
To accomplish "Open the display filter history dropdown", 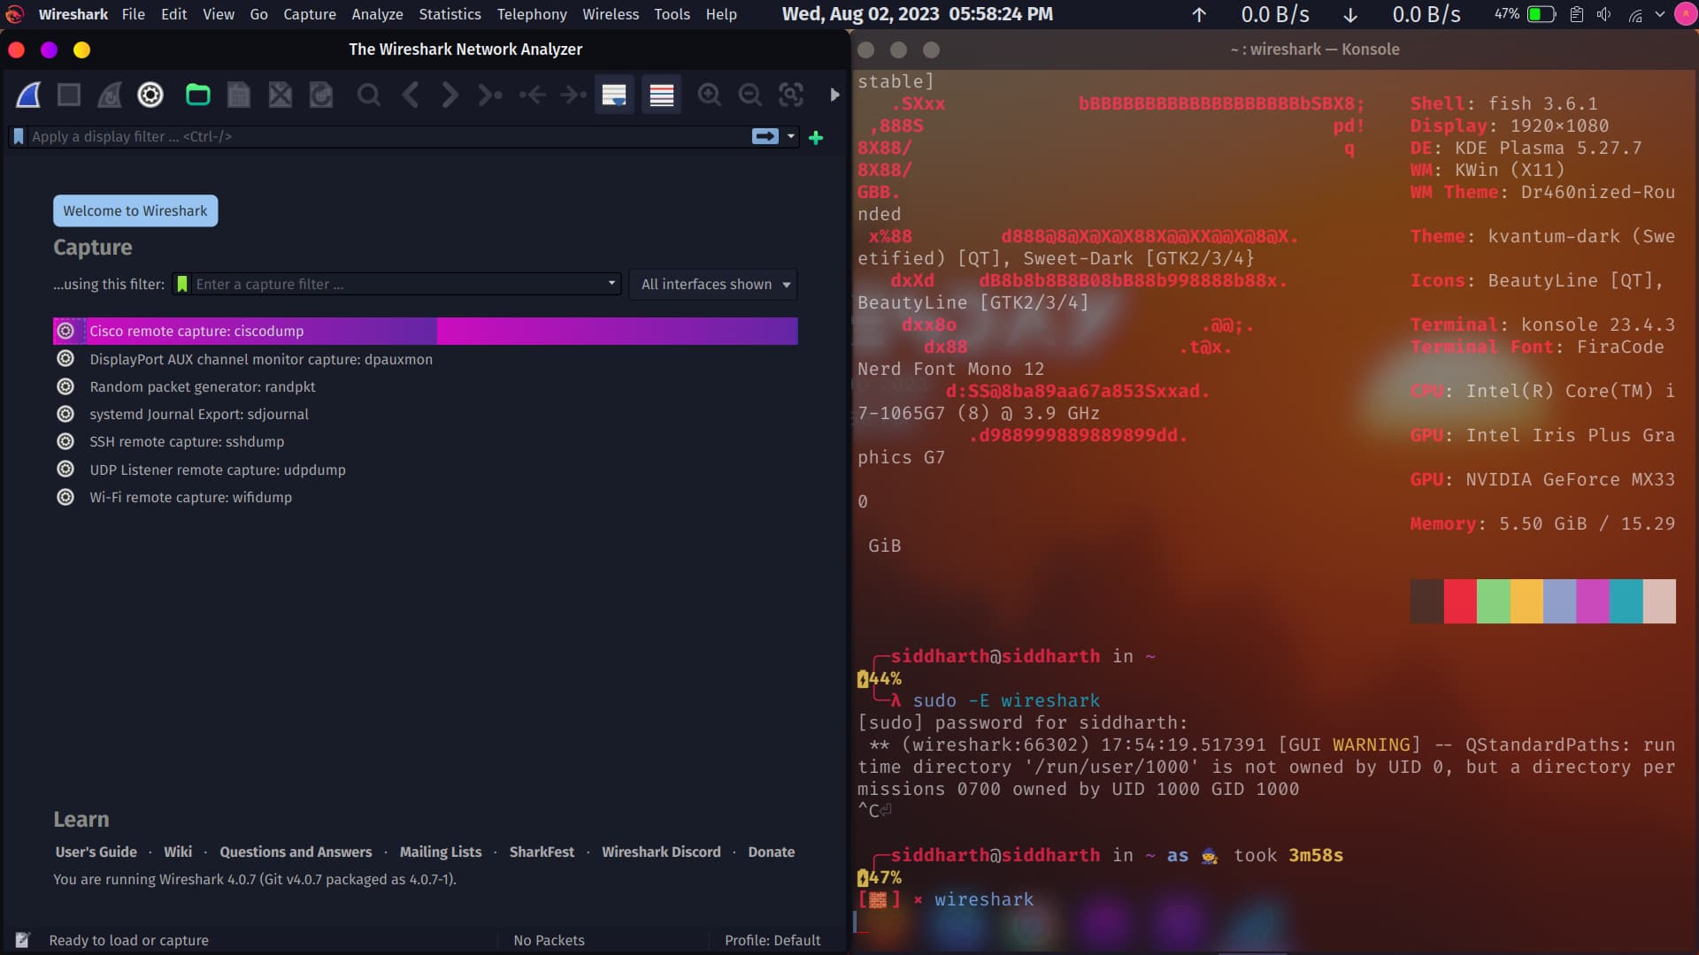I will [791, 136].
